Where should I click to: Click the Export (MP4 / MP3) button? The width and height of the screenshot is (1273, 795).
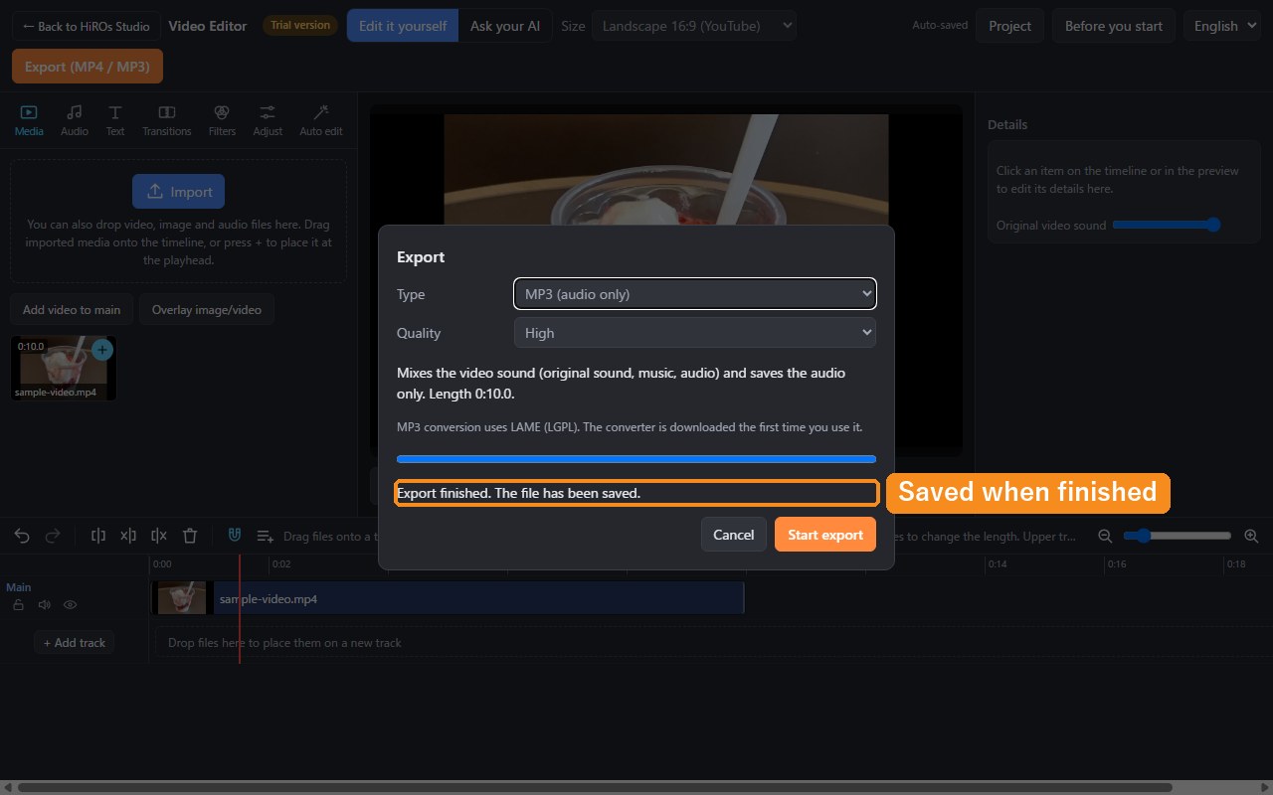pyautogui.click(x=88, y=67)
